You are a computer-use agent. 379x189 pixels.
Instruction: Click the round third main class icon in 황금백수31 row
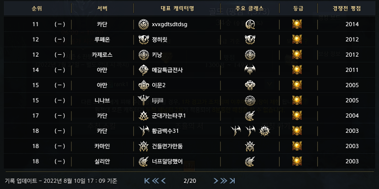coord(264,131)
